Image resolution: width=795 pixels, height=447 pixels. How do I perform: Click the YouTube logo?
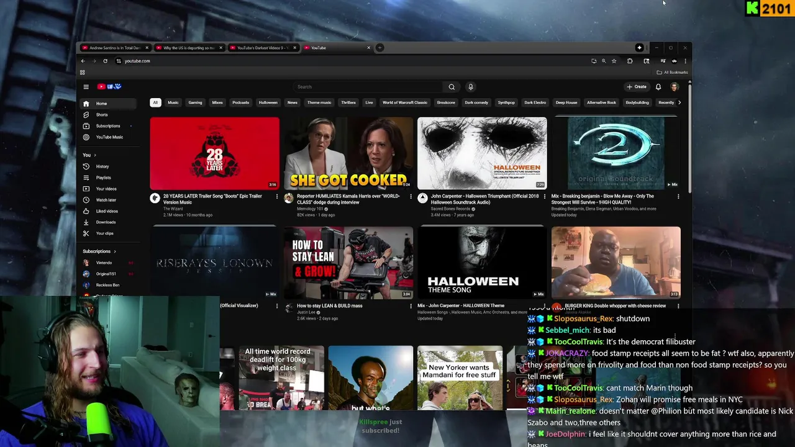click(109, 87)
